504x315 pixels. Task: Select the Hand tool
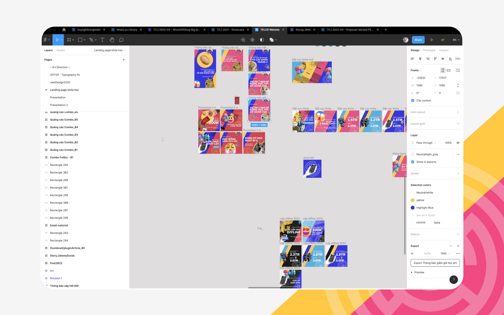click(x=112, y=40)
